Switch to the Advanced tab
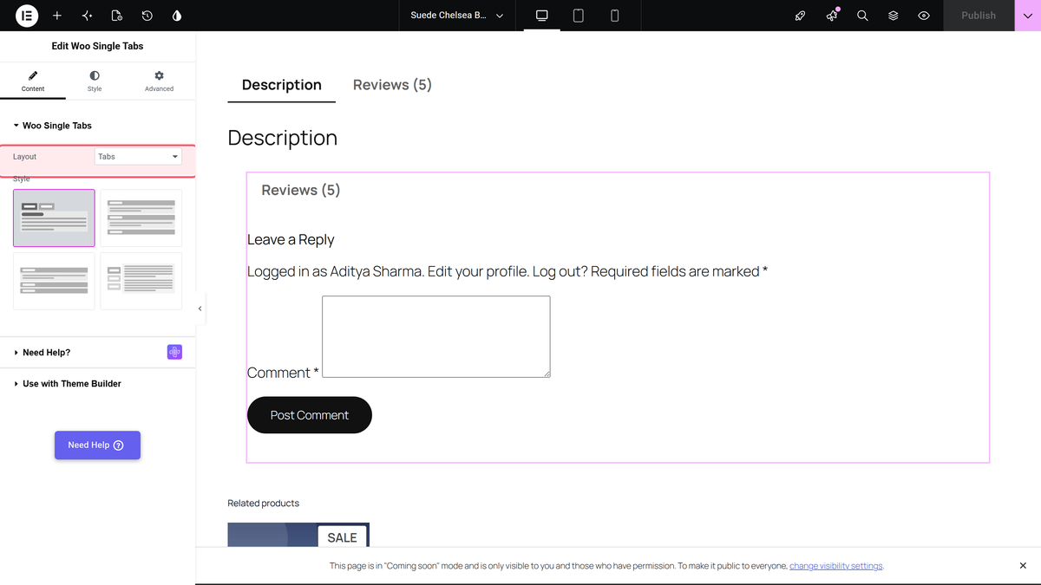Viewport: 1041px width, 585px height. [x=159, y=81]
